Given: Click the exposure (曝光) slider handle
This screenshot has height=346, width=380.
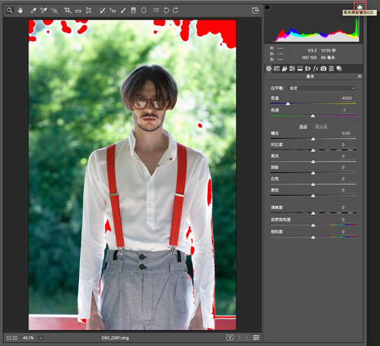Looking at the screenshot, I should click(x=313, y=139).
